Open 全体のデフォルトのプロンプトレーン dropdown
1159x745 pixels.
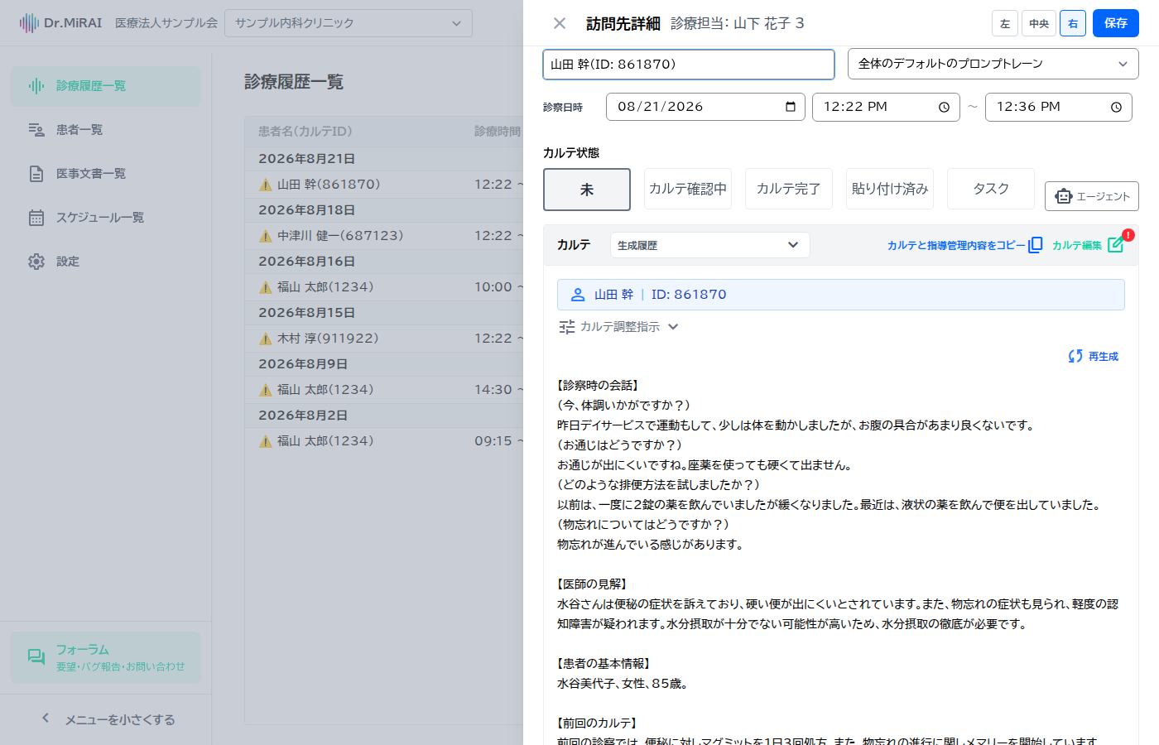click(x=993, y=65)
